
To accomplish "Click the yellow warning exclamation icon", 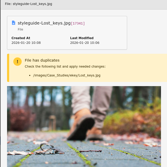I will 17,62.
